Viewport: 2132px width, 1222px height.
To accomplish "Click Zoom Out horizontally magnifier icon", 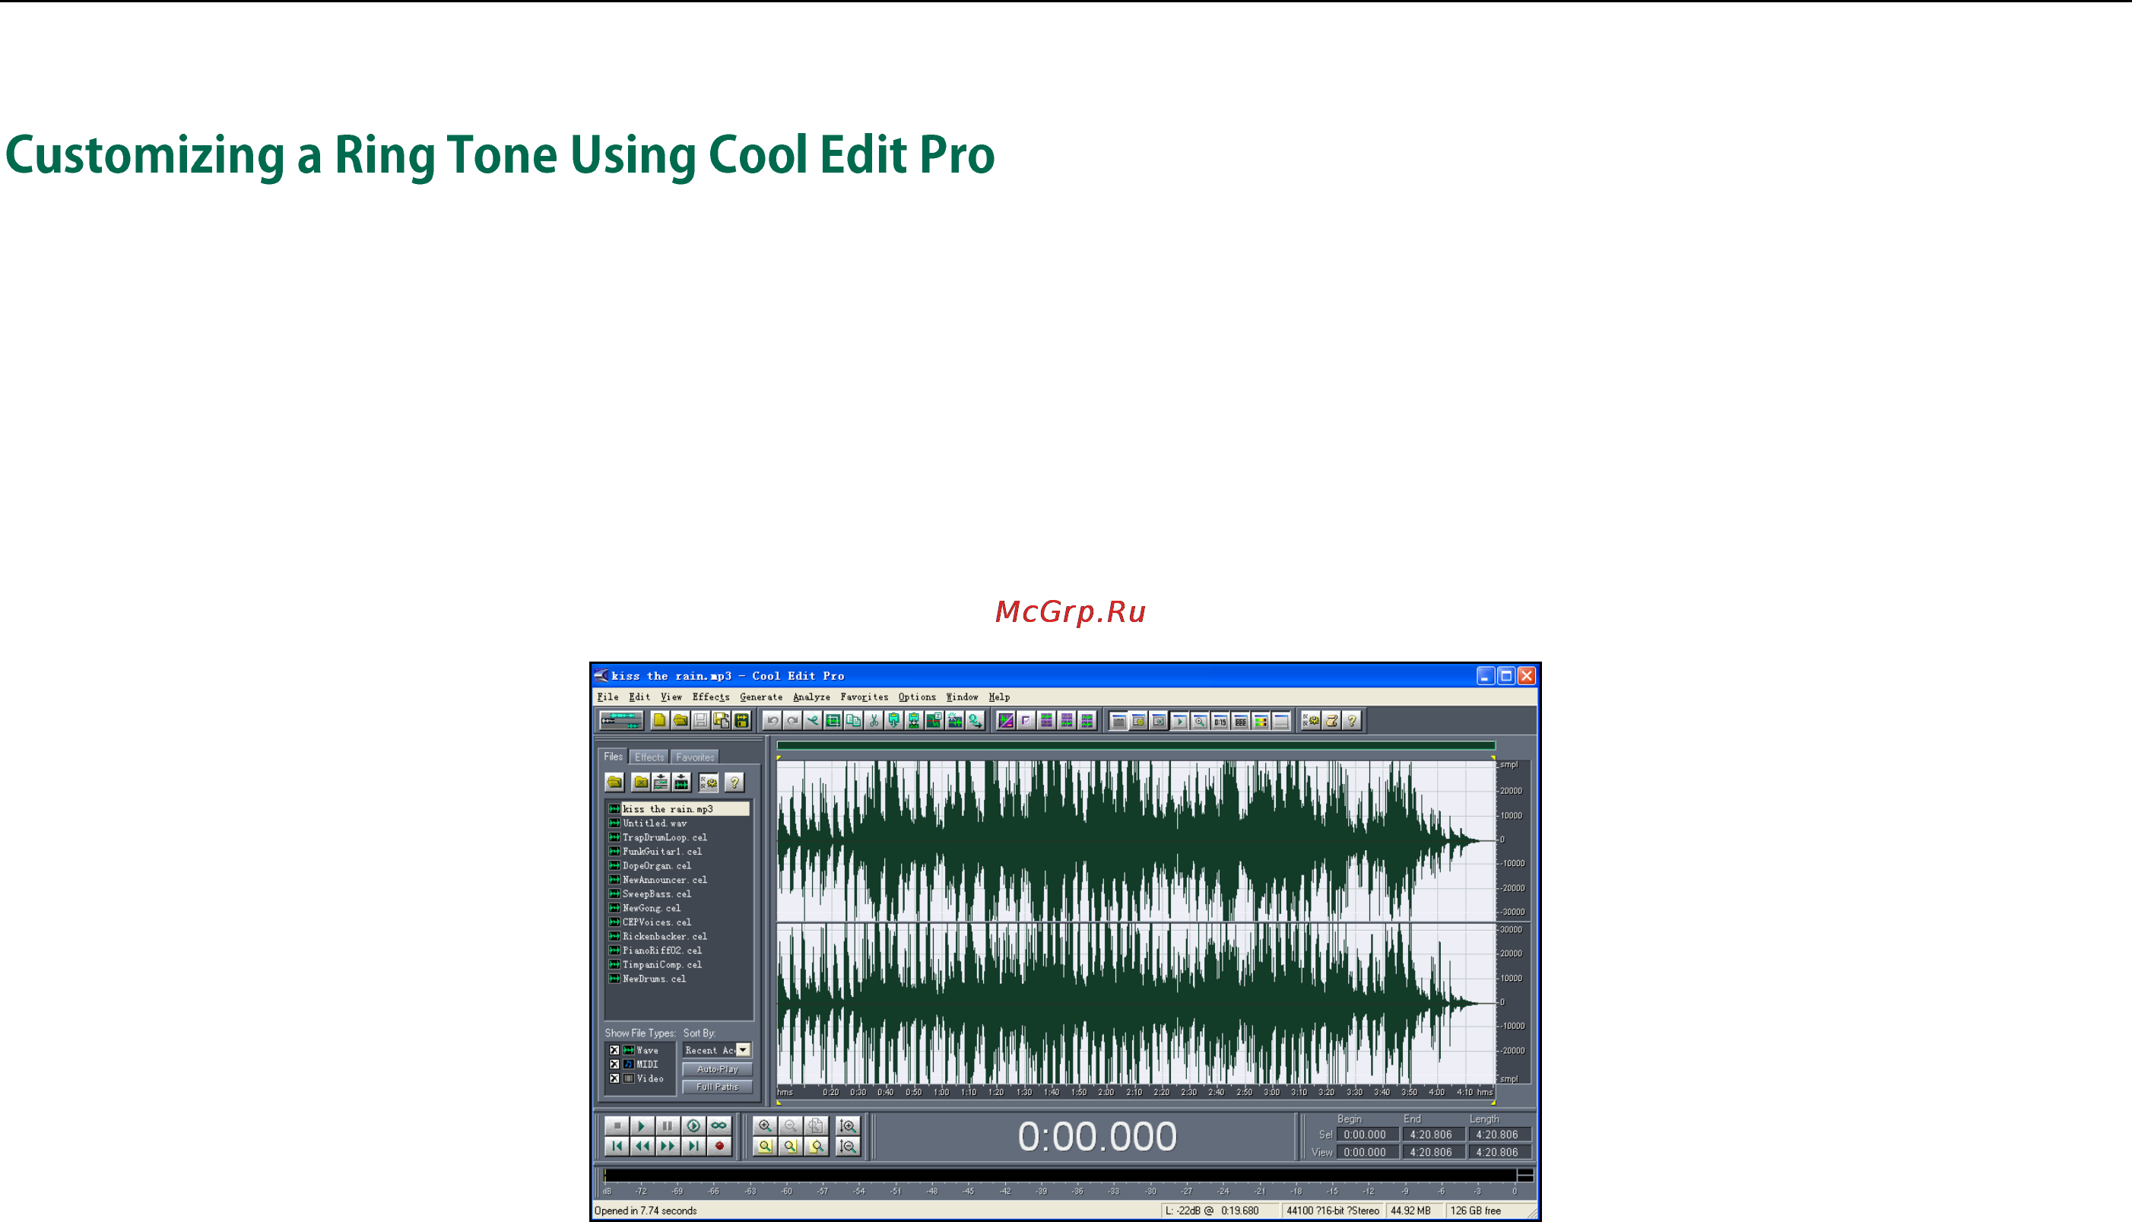I will point(790,1125).
